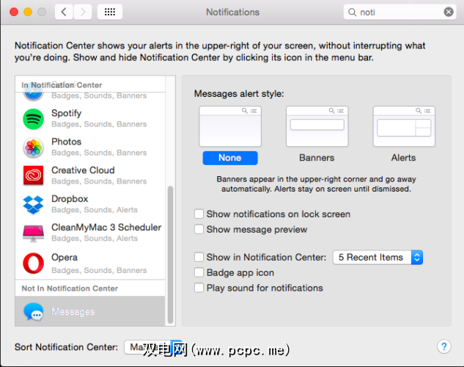This screenshot has height=367, width=464.
Task: Select the None alert style thumbnail
Action: pyautogui.click(x=230, y=126)
